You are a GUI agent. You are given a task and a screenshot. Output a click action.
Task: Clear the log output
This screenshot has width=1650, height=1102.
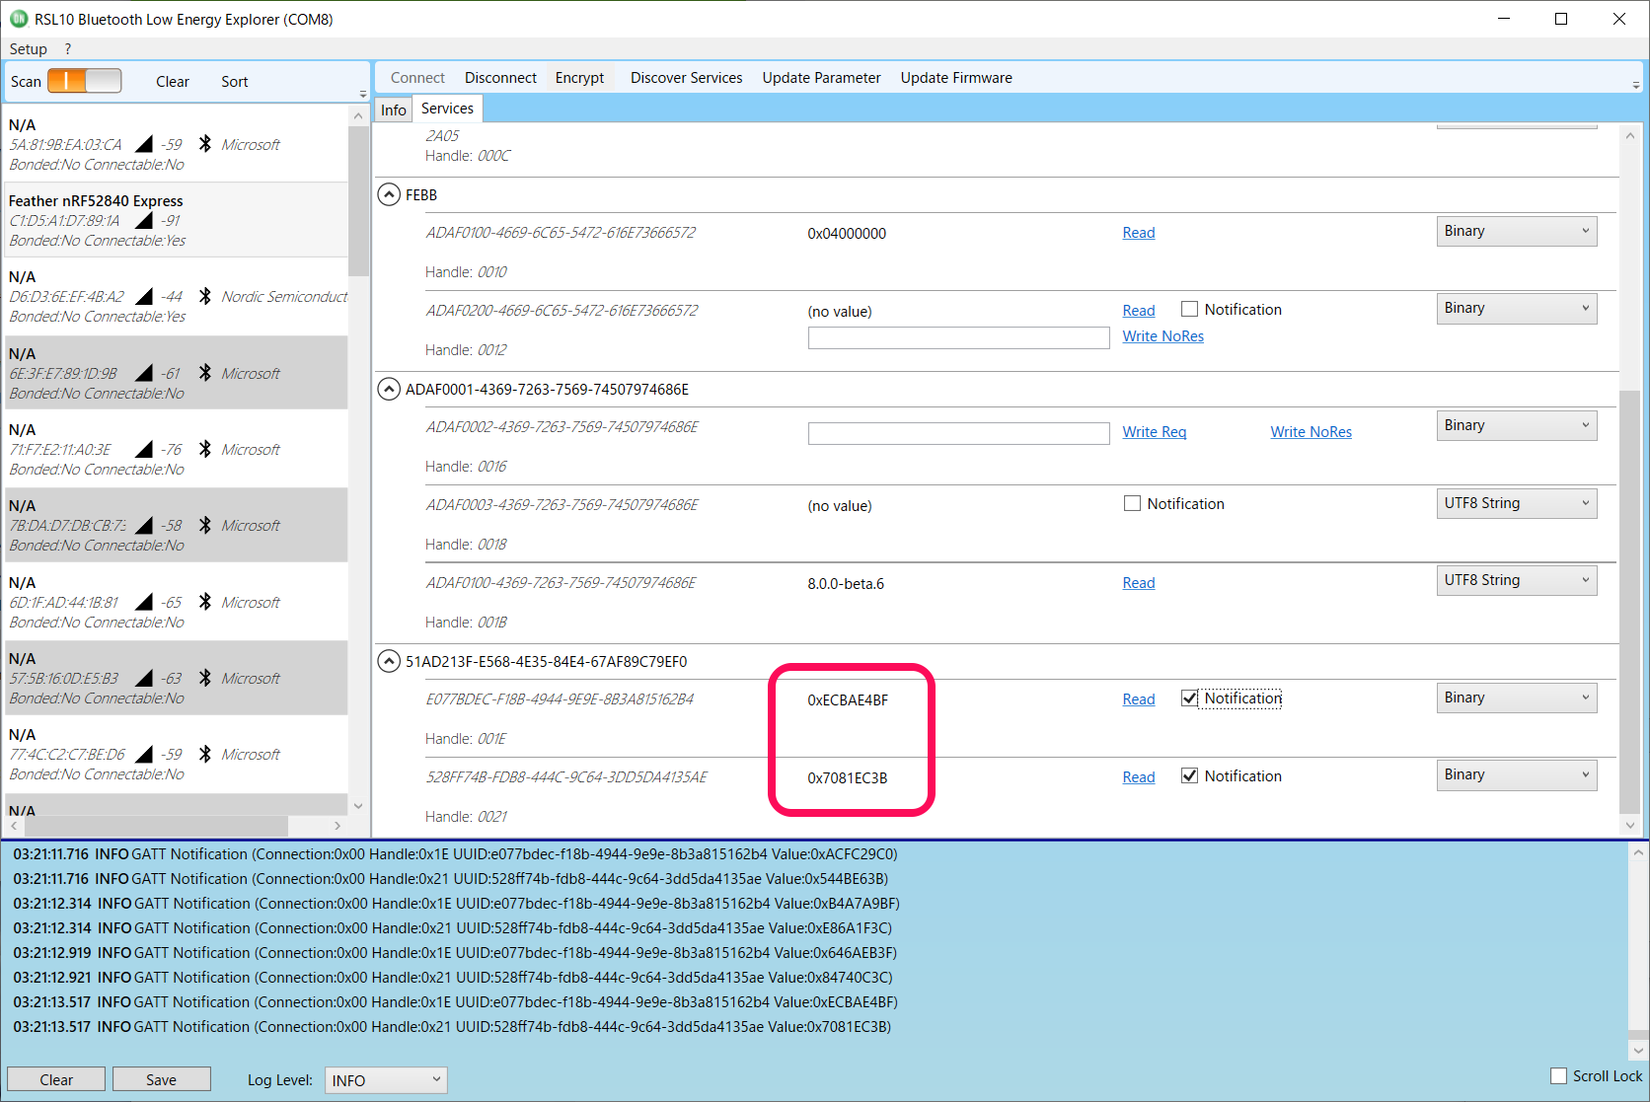click(56, 1080)
